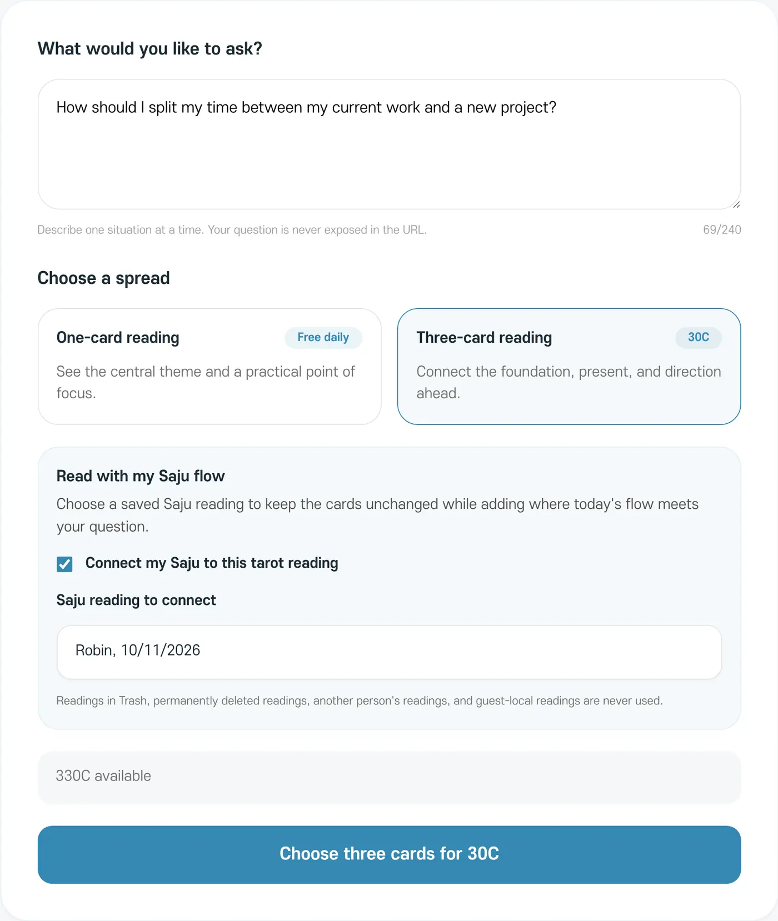Click the Read with my Saju flow heading
This screenshot has width=778, height=921.
pyautogui.click(x=141, y=476)
